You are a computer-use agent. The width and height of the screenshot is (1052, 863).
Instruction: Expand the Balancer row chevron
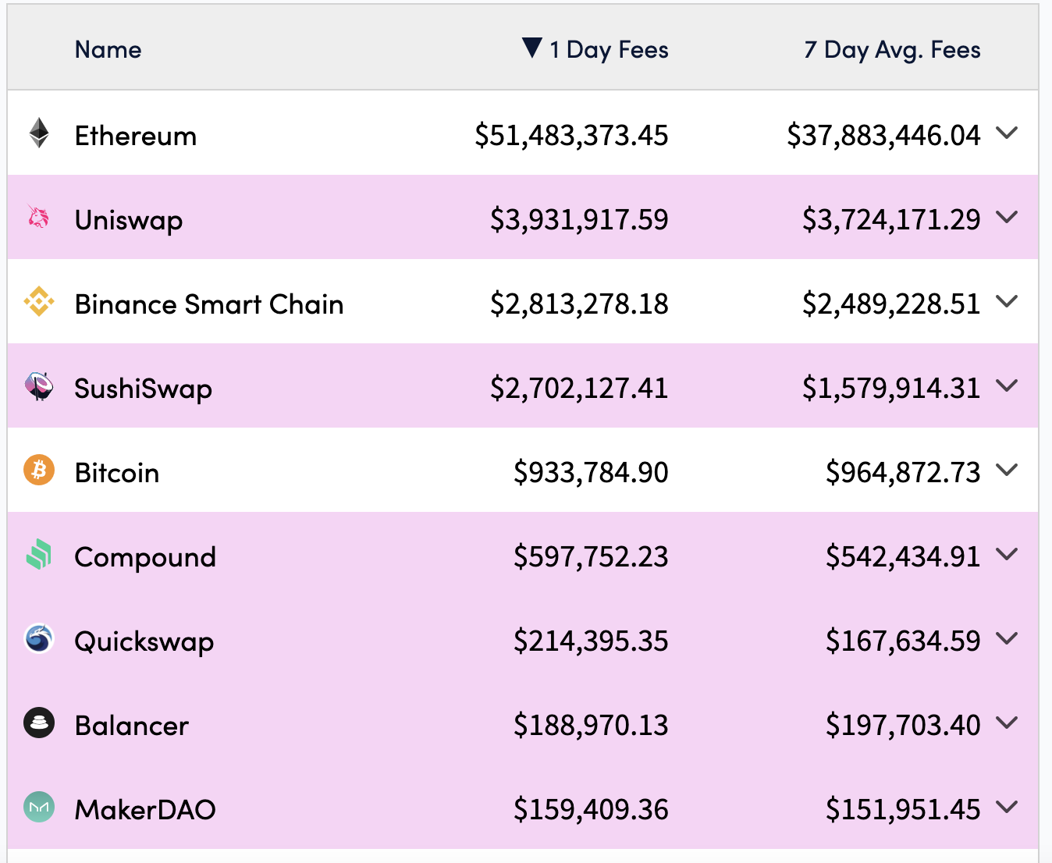(x=1008, y=723)
